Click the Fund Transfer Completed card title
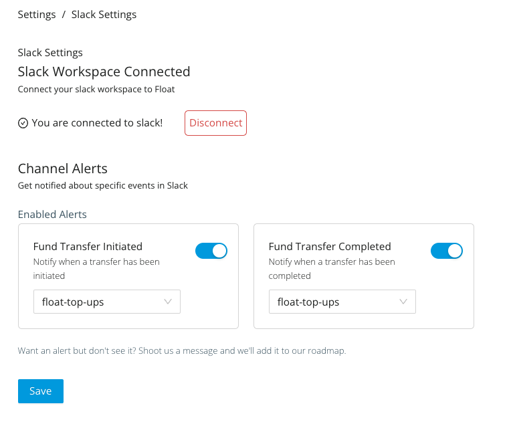Screen dimensions: 511x428 click(x=330, y=247)
